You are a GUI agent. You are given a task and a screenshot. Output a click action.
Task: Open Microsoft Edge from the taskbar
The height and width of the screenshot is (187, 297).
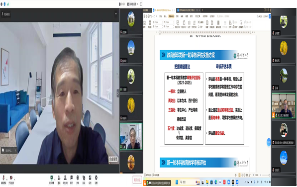[x=216, y=182]
